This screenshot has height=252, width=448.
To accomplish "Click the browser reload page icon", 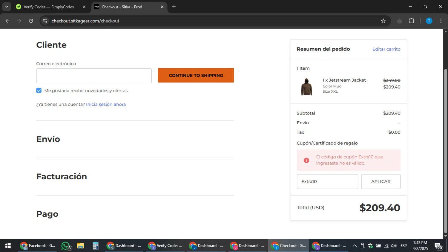I will [x=31, y=21].
